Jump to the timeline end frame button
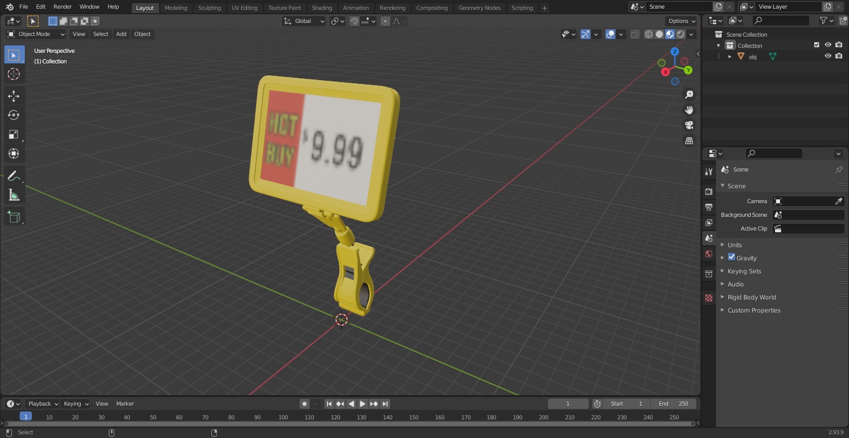Viewport: 849px width, 438px height. tap(385, 404)
